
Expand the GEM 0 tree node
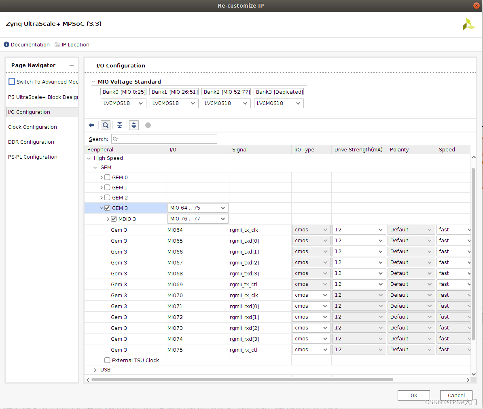[102, 177]
